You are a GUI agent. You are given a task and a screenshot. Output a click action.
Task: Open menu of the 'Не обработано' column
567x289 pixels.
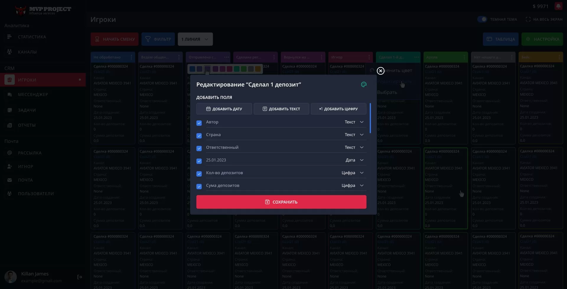coord(131,57)
